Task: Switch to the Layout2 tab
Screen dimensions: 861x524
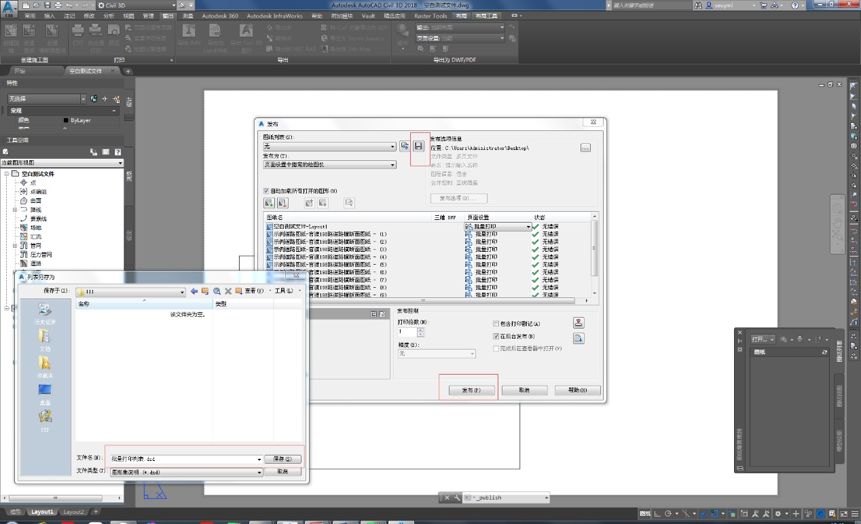Action: tap(73, 512)
